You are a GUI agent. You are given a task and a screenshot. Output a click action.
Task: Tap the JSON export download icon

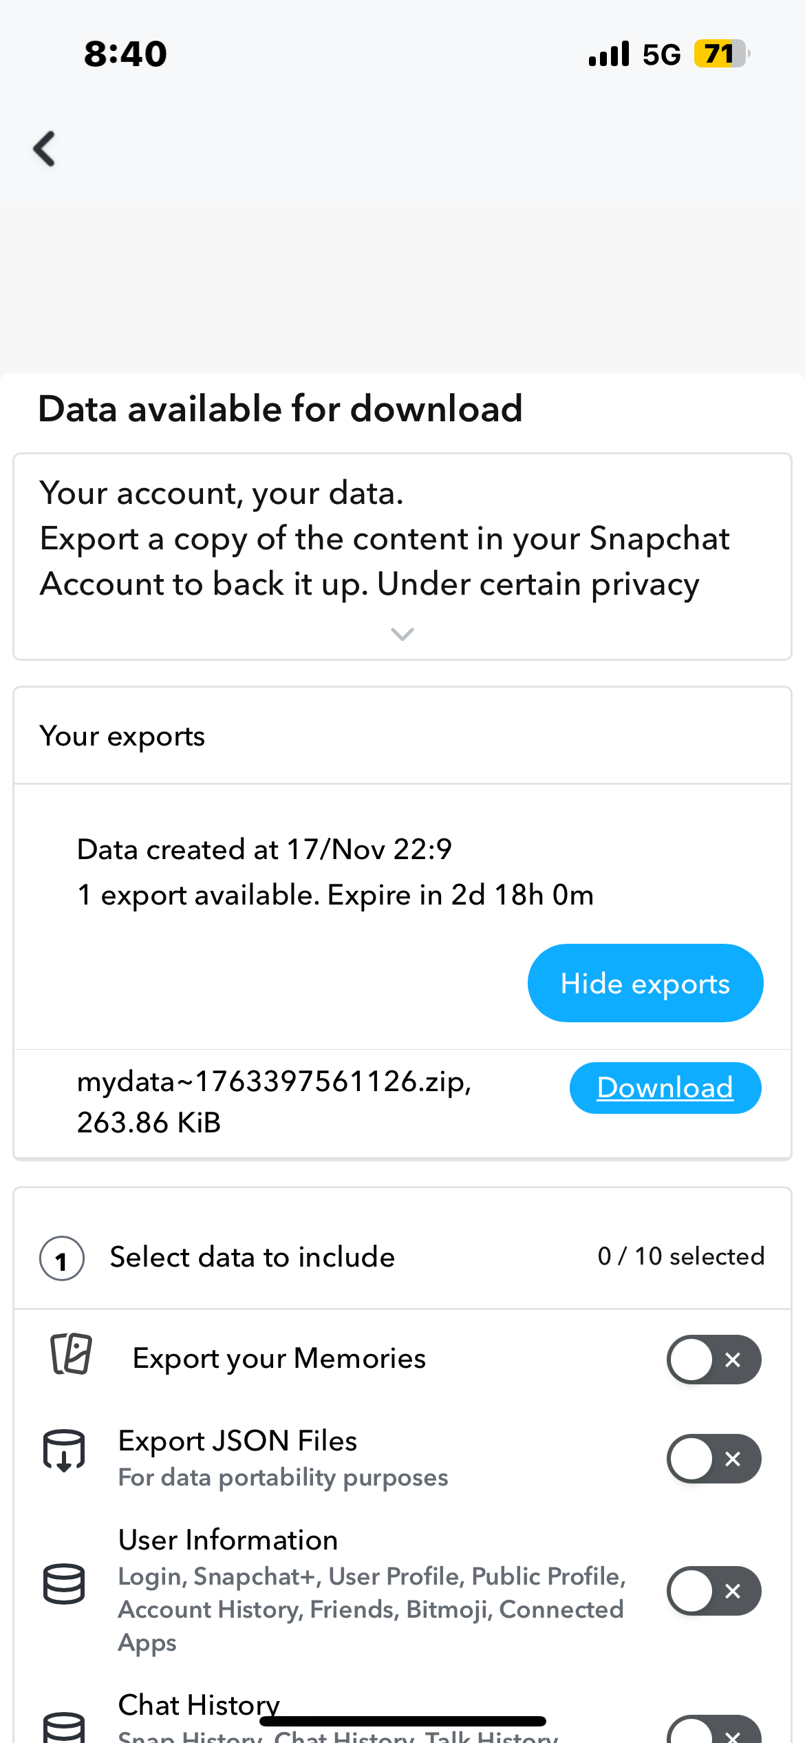point(64,1451)
